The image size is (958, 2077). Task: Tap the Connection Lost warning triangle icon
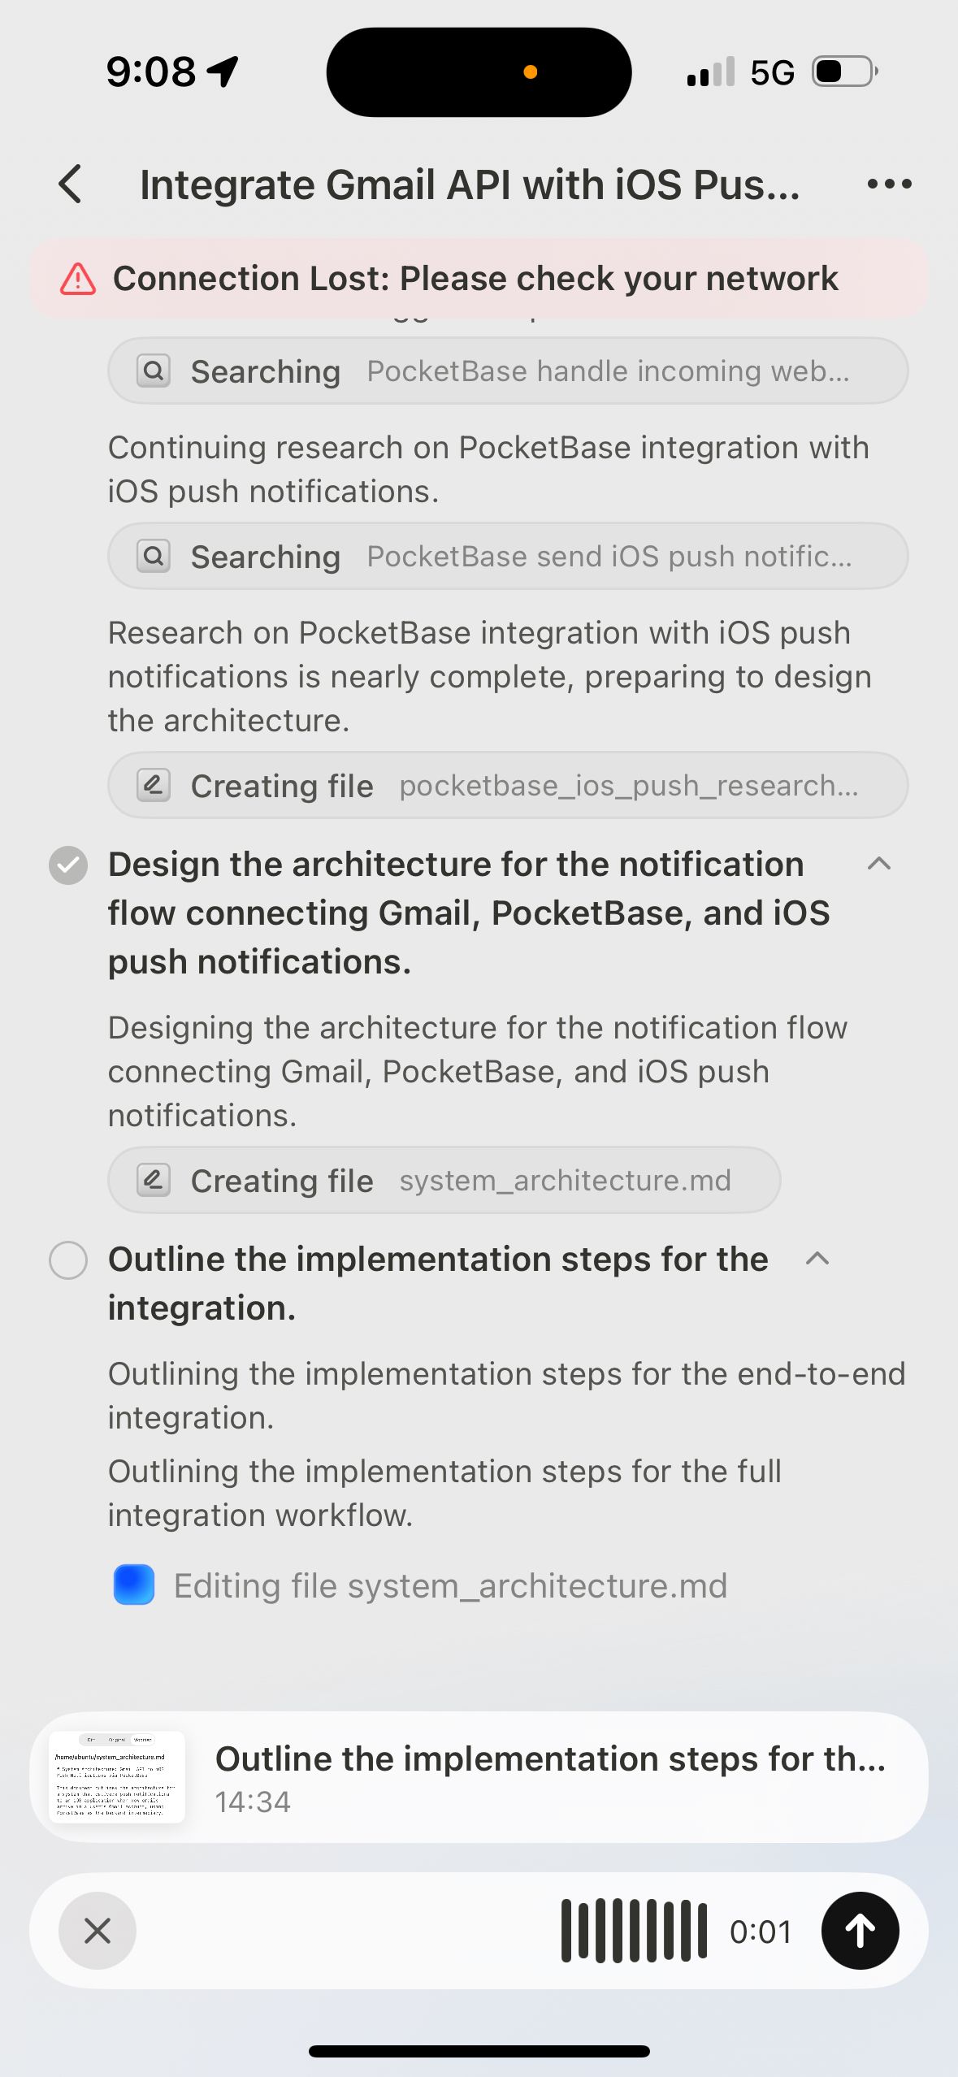[x=78, y=279]
